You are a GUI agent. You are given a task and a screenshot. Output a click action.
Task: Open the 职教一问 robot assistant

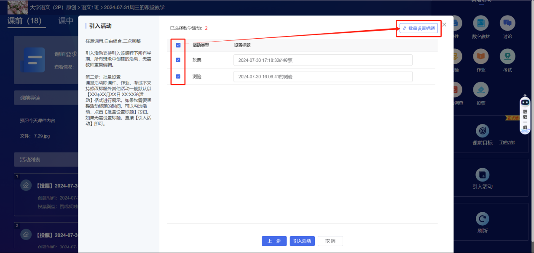pos(525,113)
